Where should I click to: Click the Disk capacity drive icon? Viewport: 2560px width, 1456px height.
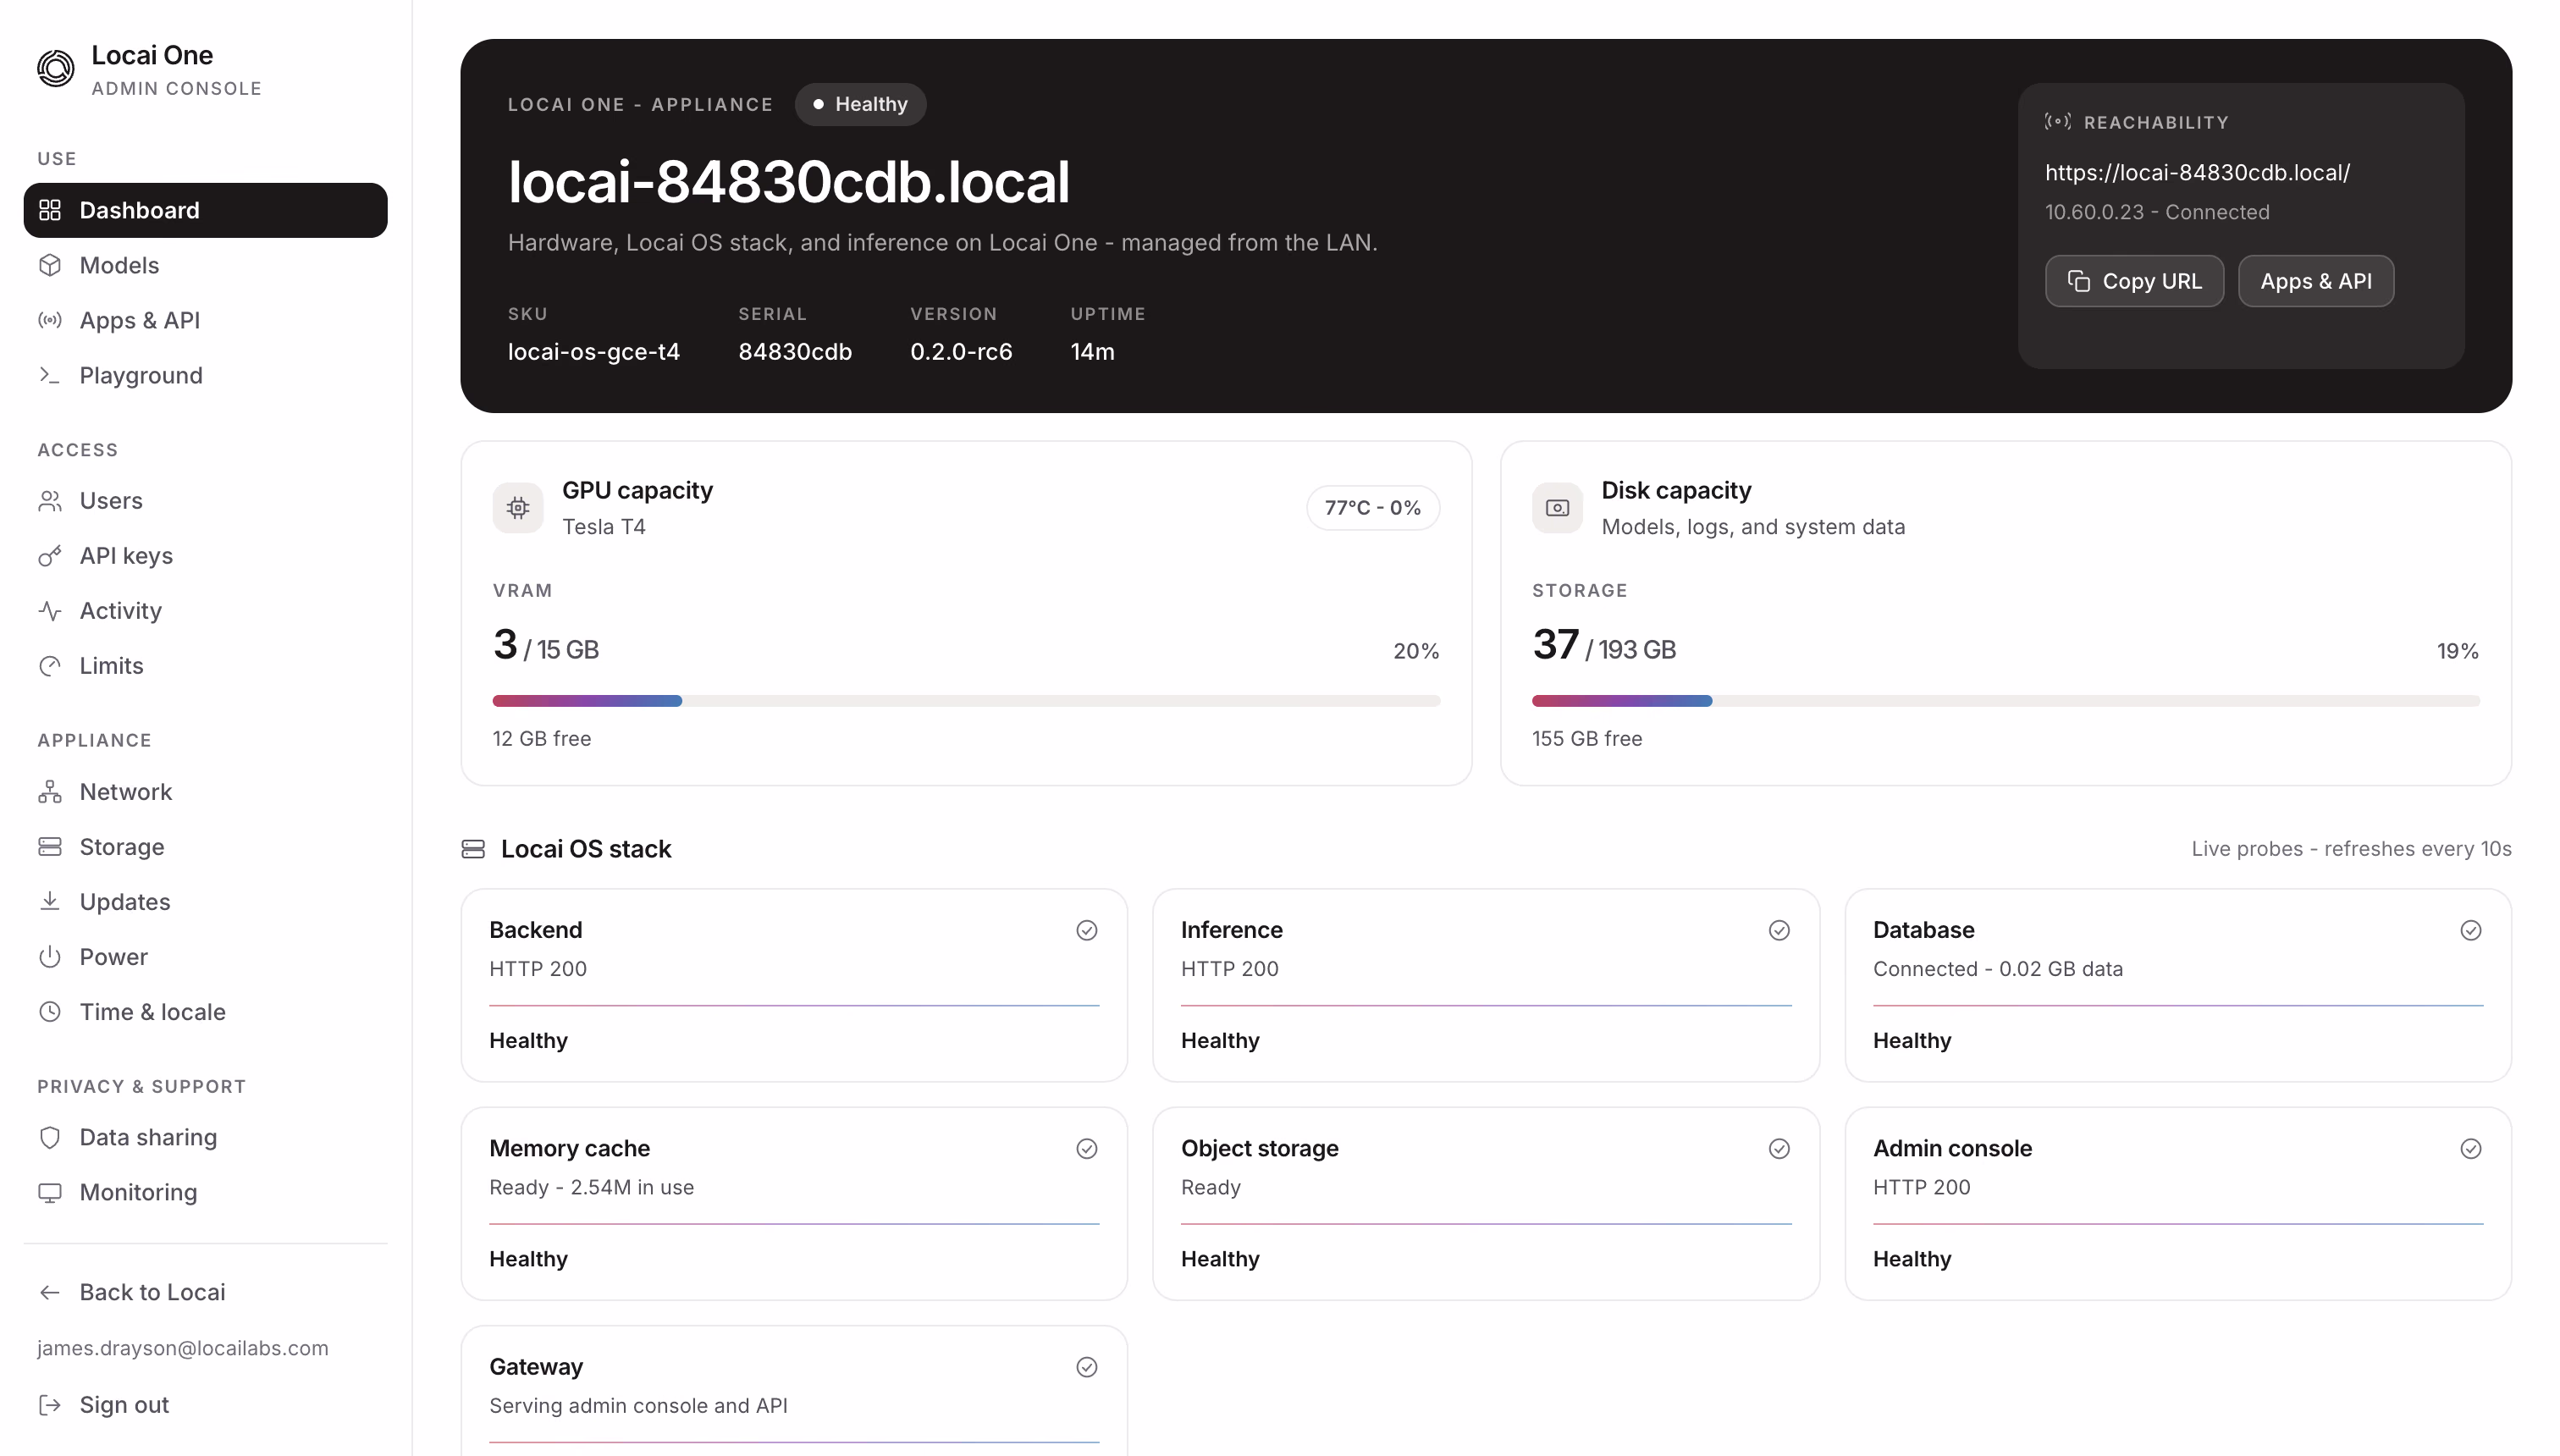click(1557, 508)
